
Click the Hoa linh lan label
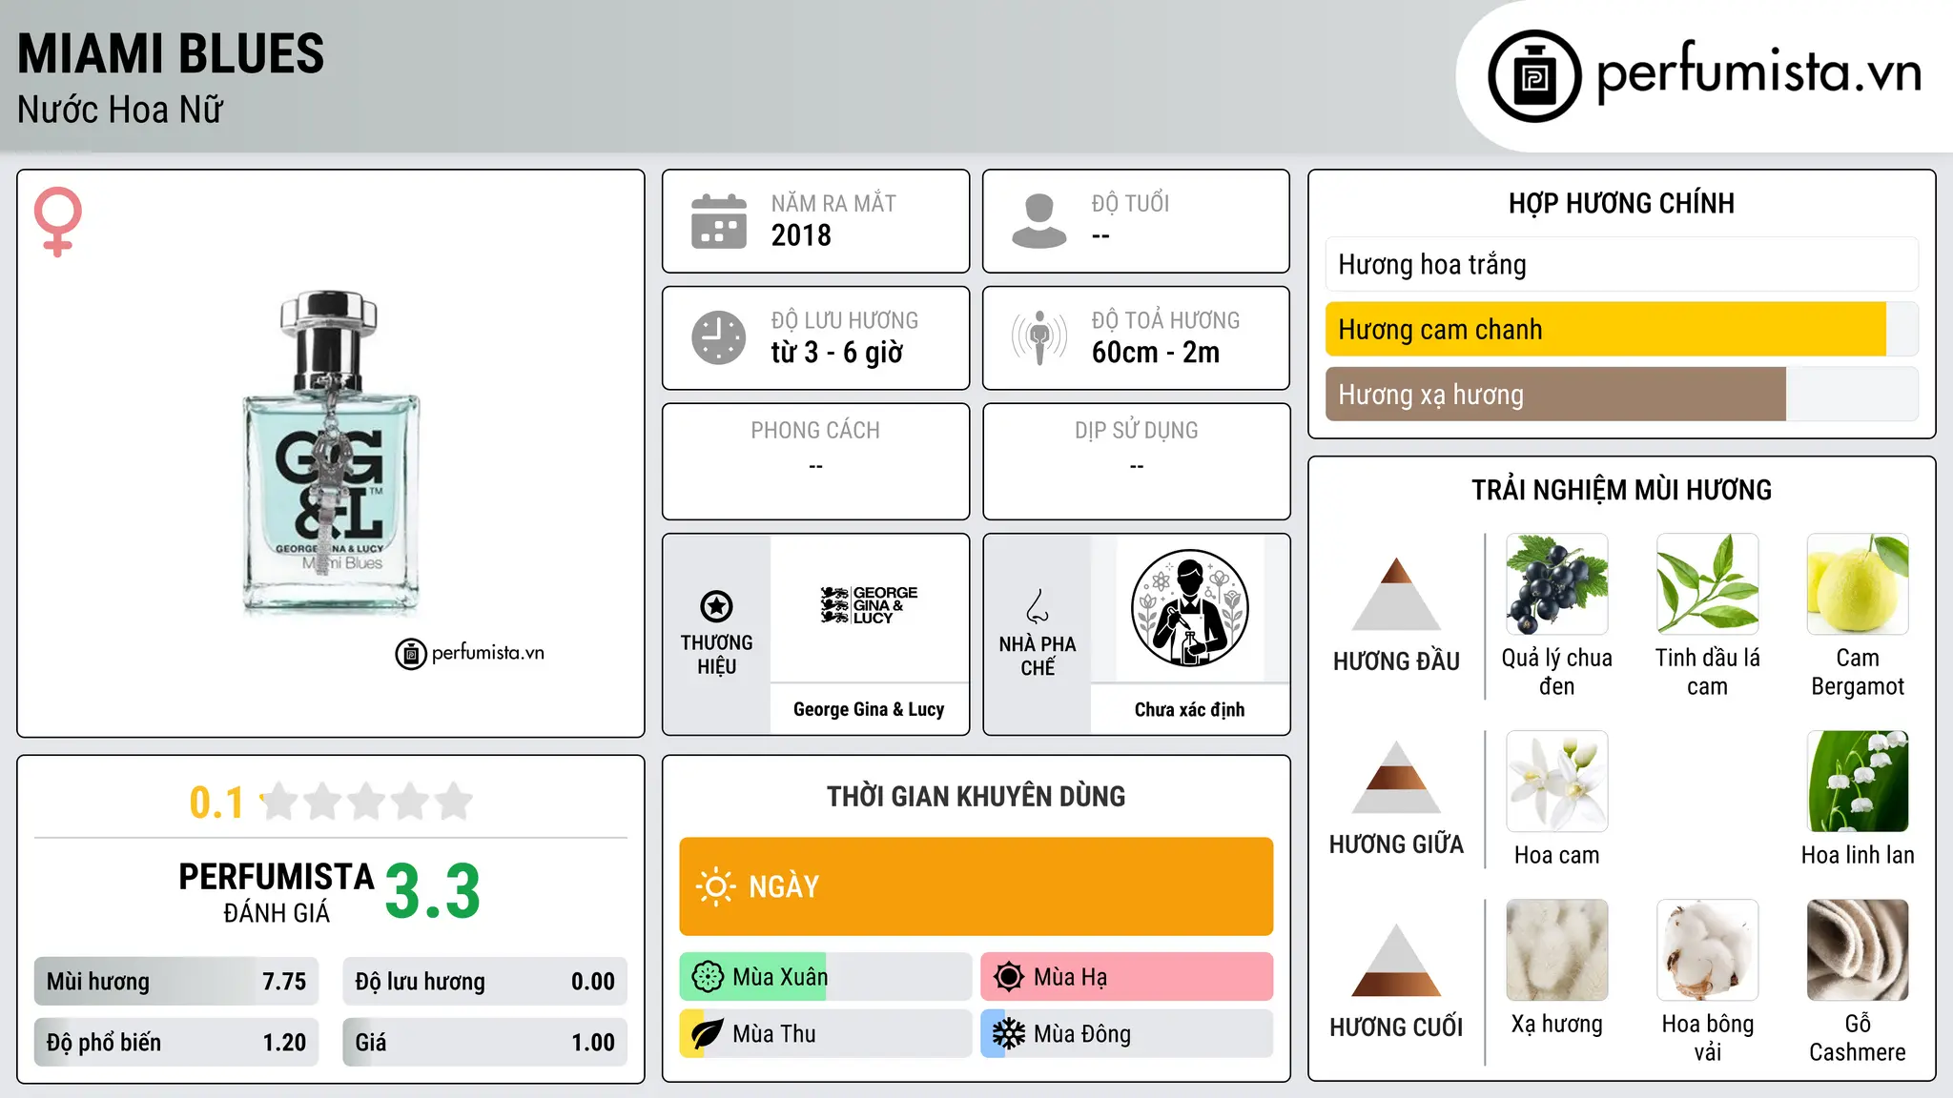(x=1858, y=855)
